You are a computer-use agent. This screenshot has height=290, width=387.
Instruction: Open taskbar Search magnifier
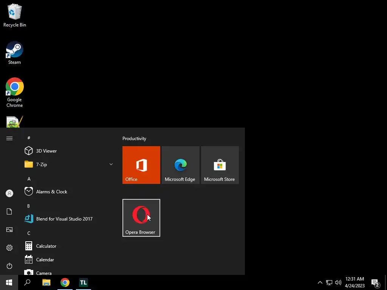(x=27, y=282)
